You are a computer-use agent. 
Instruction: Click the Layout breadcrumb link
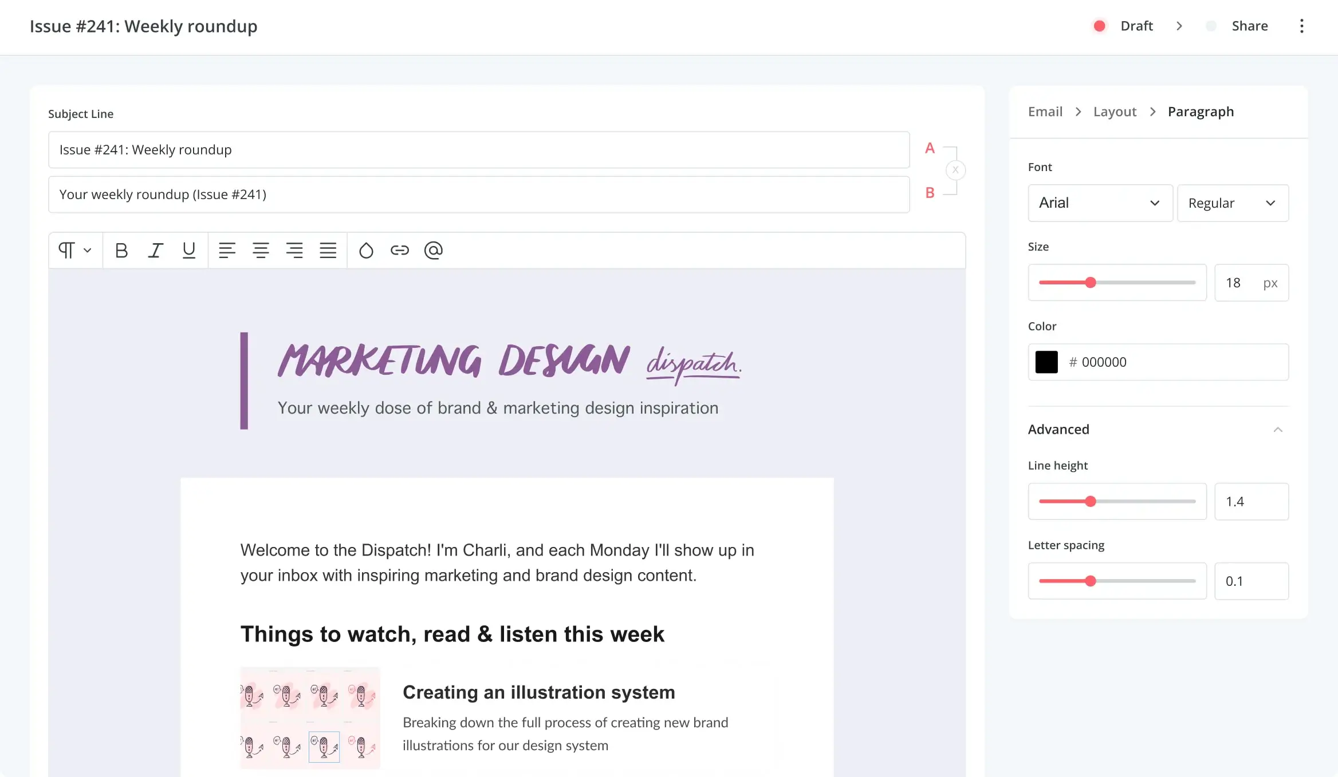click(x=1115, y=111)
